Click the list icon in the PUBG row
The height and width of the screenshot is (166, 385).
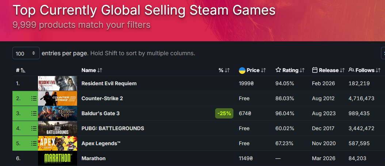[34, 128]
